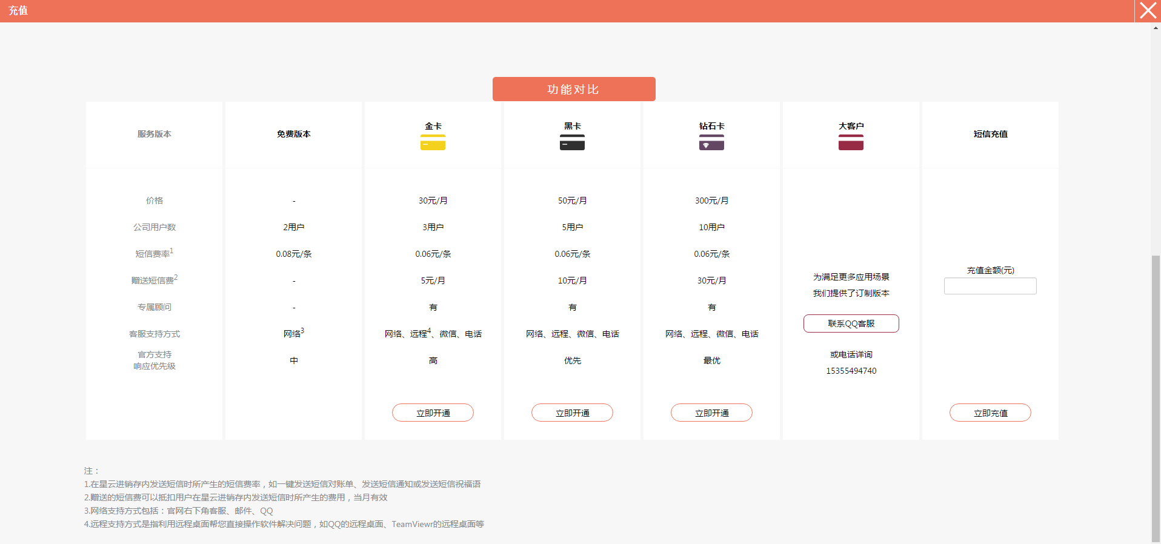Close the 充值 recharge window

click(x=1148, y=11)
